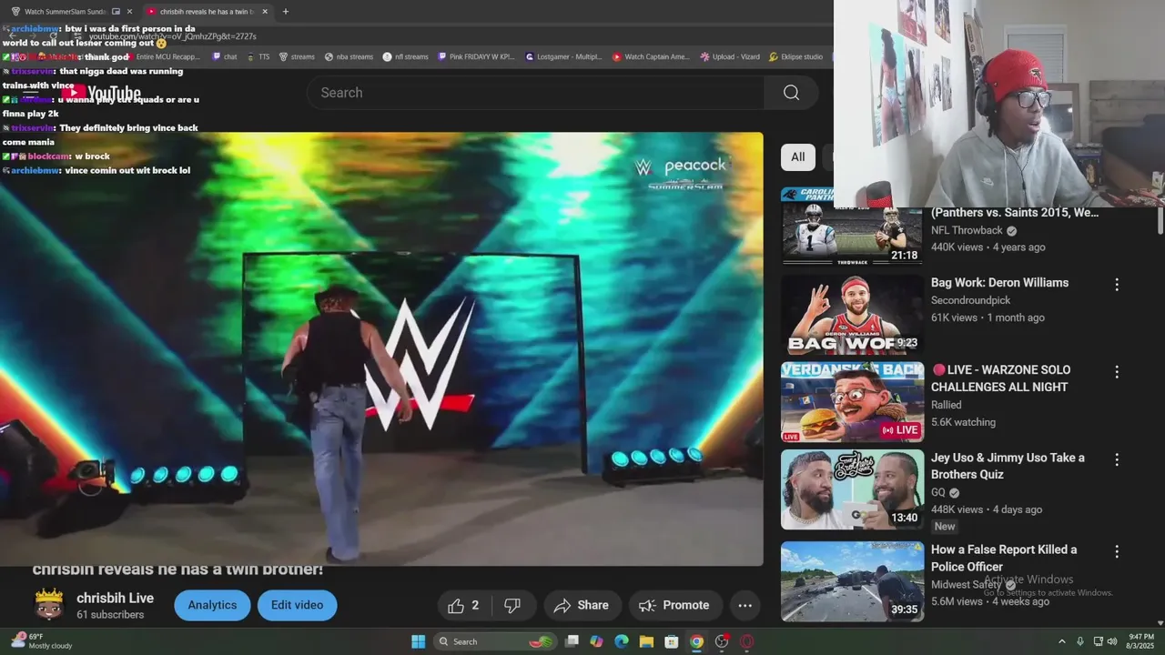This screenshot has height=655, width=1165.
Task: Like the video with thumbs up
Action: tap(463, 605)
